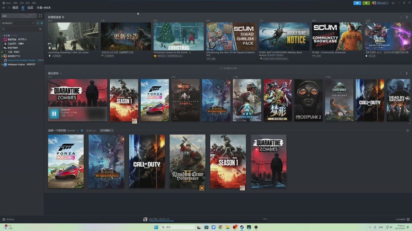Toggle the ready-to-play filter icon
412x231 pixels.
click(42, 23)
